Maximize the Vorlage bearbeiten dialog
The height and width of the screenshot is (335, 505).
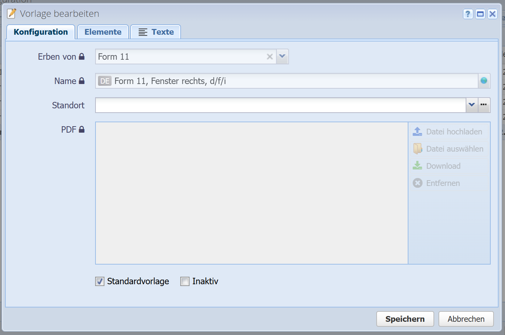tap(480, 14)
